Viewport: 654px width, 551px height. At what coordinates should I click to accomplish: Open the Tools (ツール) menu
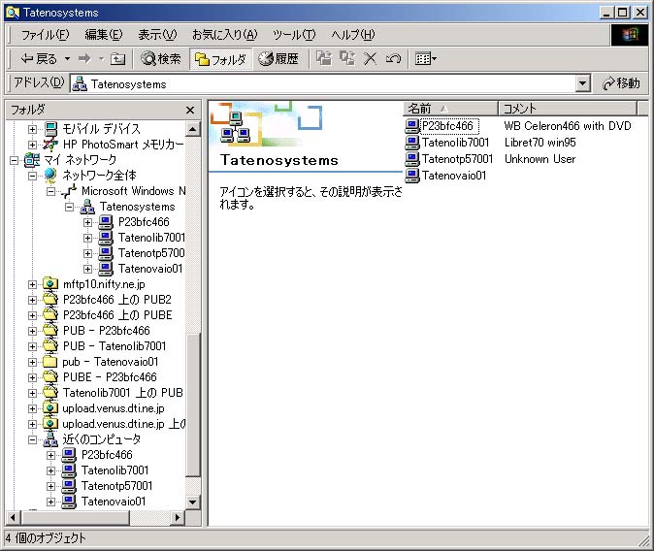click(x=294, y=35)
